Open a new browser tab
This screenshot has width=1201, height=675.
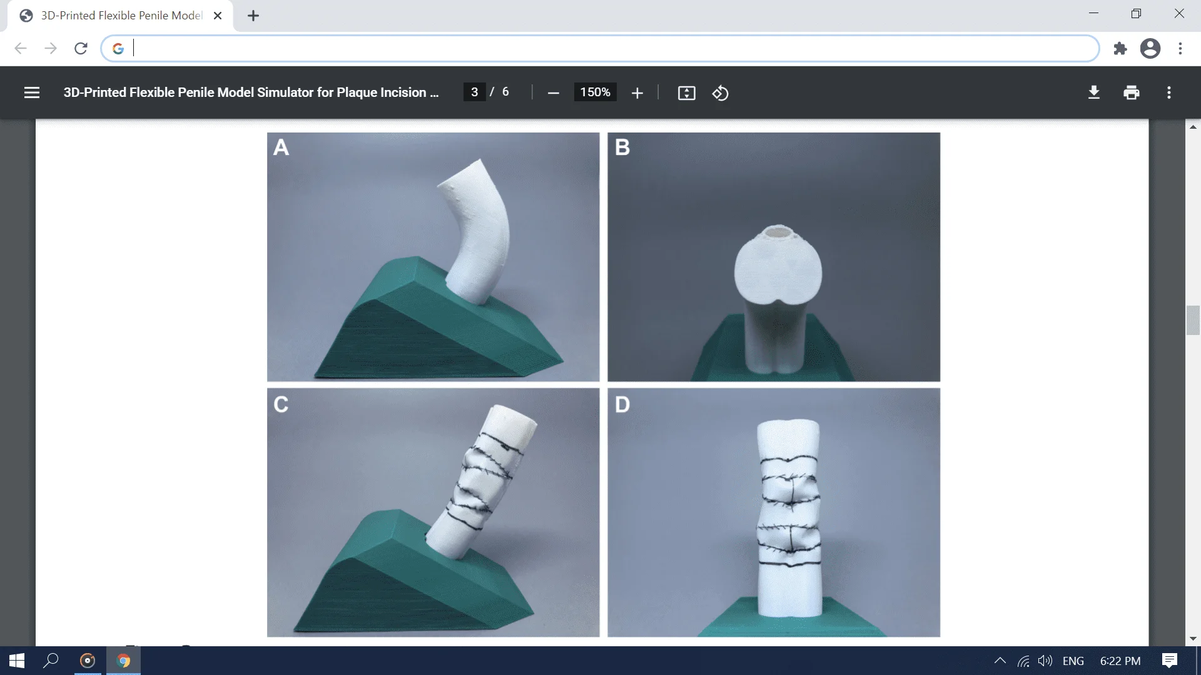pos(253,16)
